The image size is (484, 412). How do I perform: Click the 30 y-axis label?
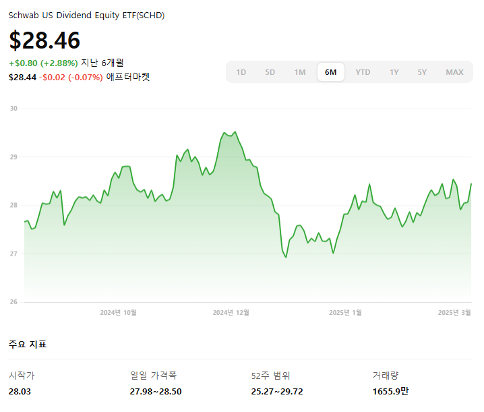pyautogui.click(x=13, y=109)
